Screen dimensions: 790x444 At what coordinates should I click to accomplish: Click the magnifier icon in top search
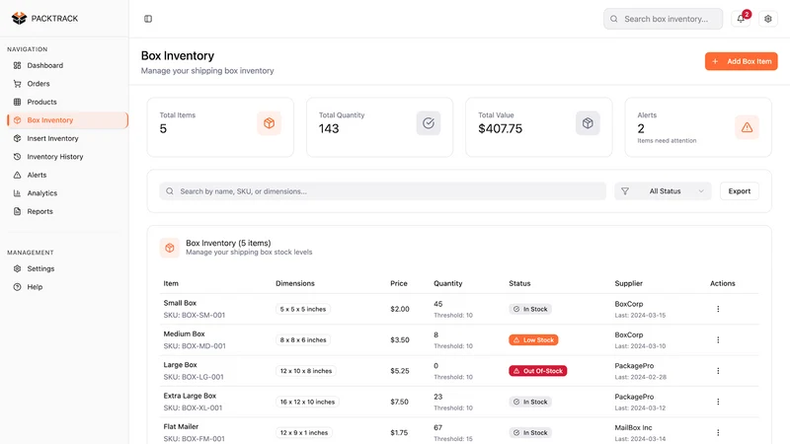(x=613, y=19)
